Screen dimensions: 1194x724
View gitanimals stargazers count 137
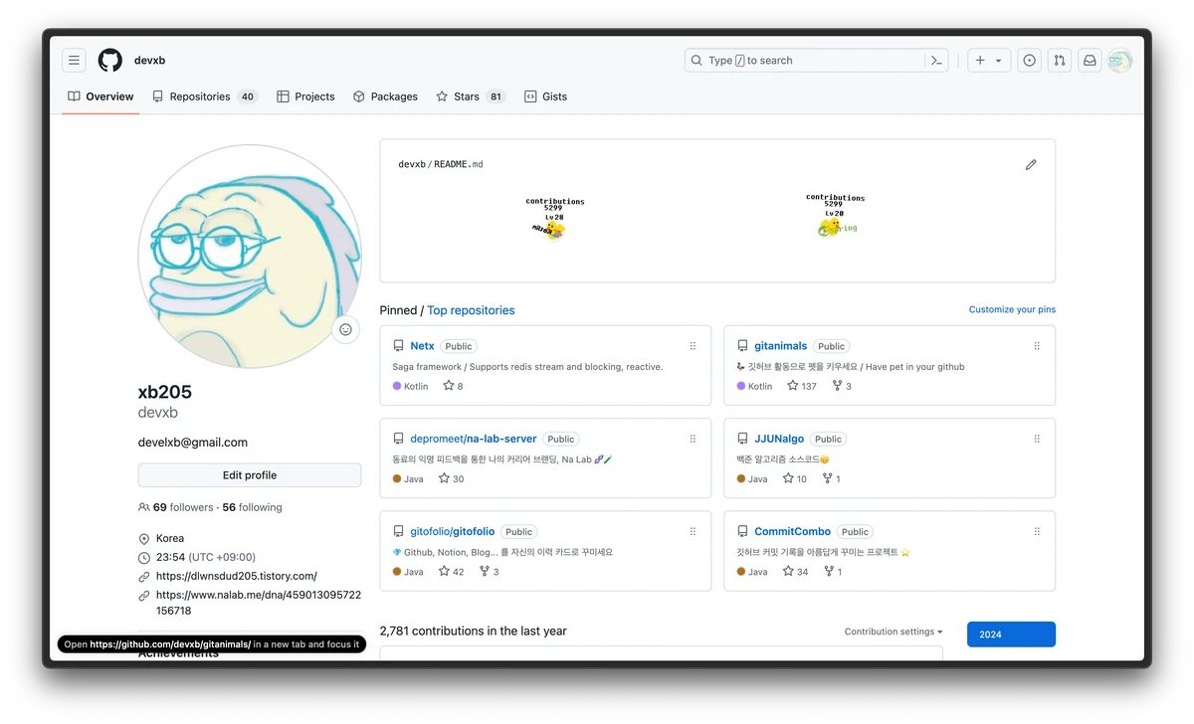[801, 386]
